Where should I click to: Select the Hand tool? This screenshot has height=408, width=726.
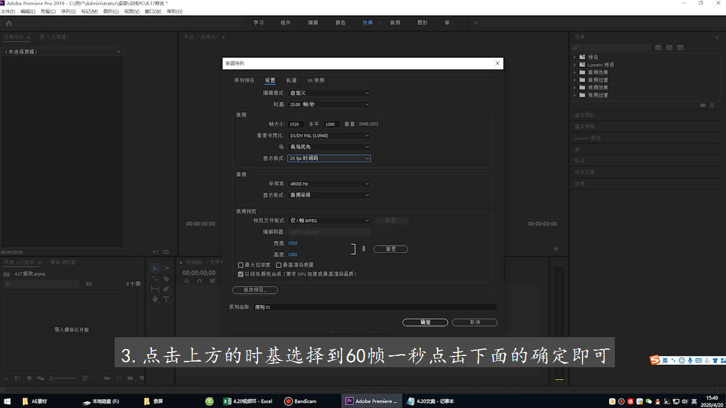(155, 299)
